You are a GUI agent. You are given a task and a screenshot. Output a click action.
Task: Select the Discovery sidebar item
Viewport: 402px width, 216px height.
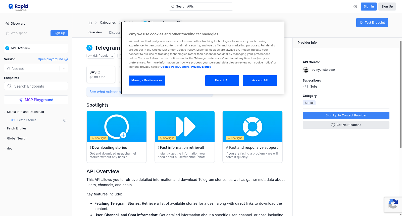[18, 24]
